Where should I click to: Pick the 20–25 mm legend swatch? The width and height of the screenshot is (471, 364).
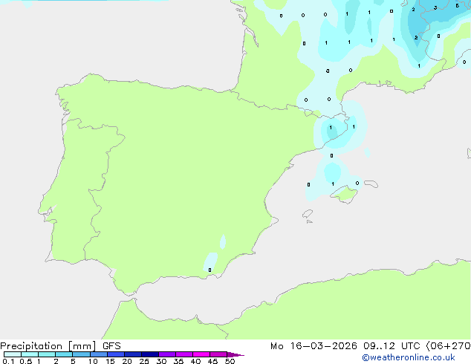[132, 354]
